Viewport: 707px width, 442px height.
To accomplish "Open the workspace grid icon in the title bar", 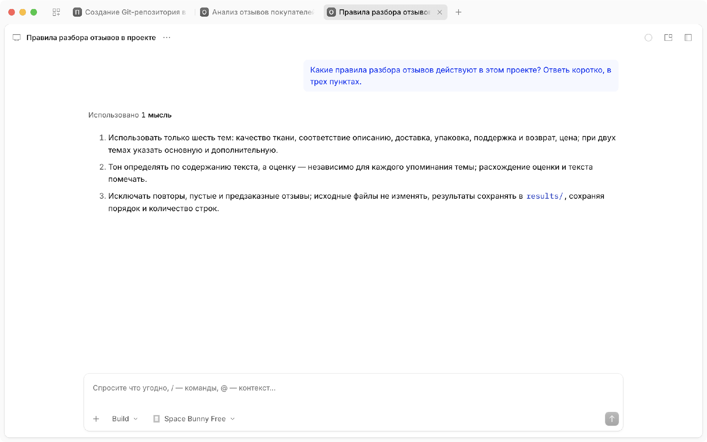I will pos(56,12).
